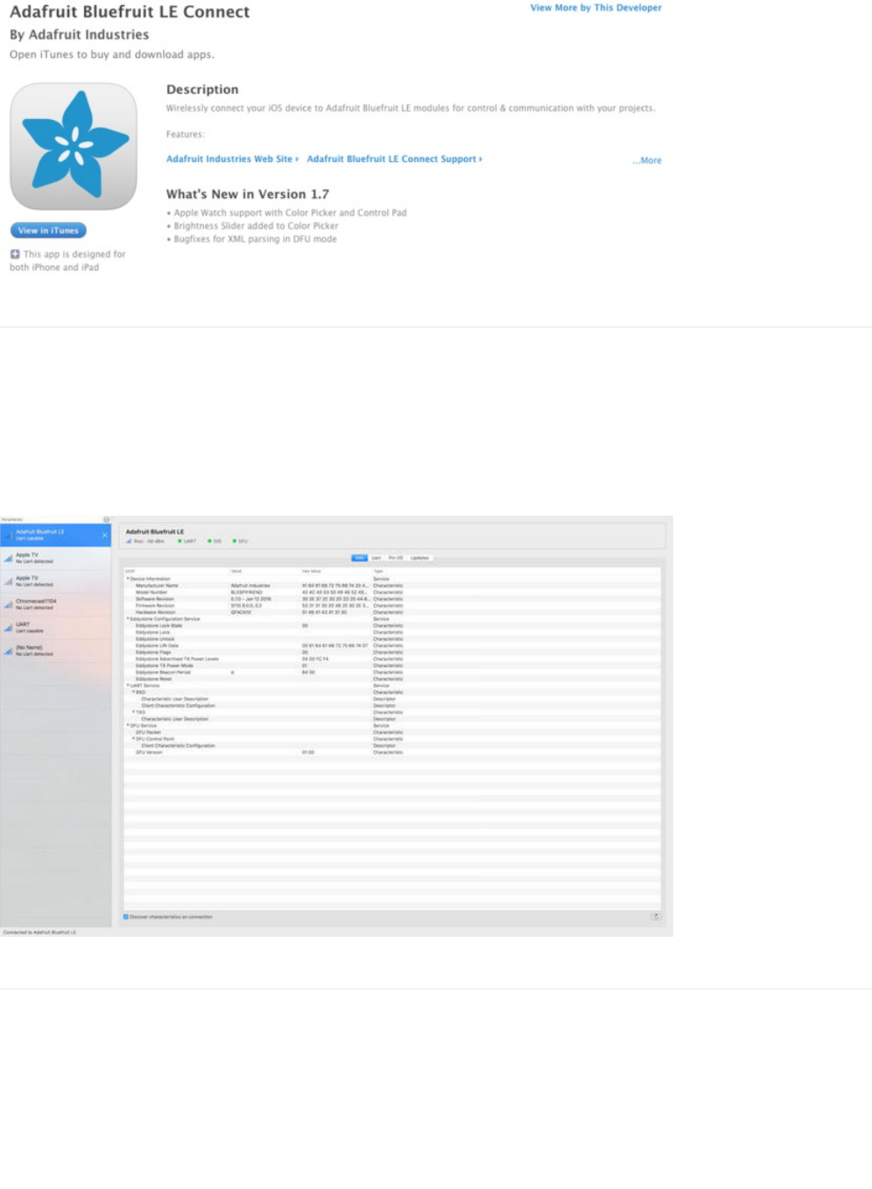The image size is (872, 1189).
Task: Disconnect Adafruit Bluefruit LE using its X icon
Action: 105,535
